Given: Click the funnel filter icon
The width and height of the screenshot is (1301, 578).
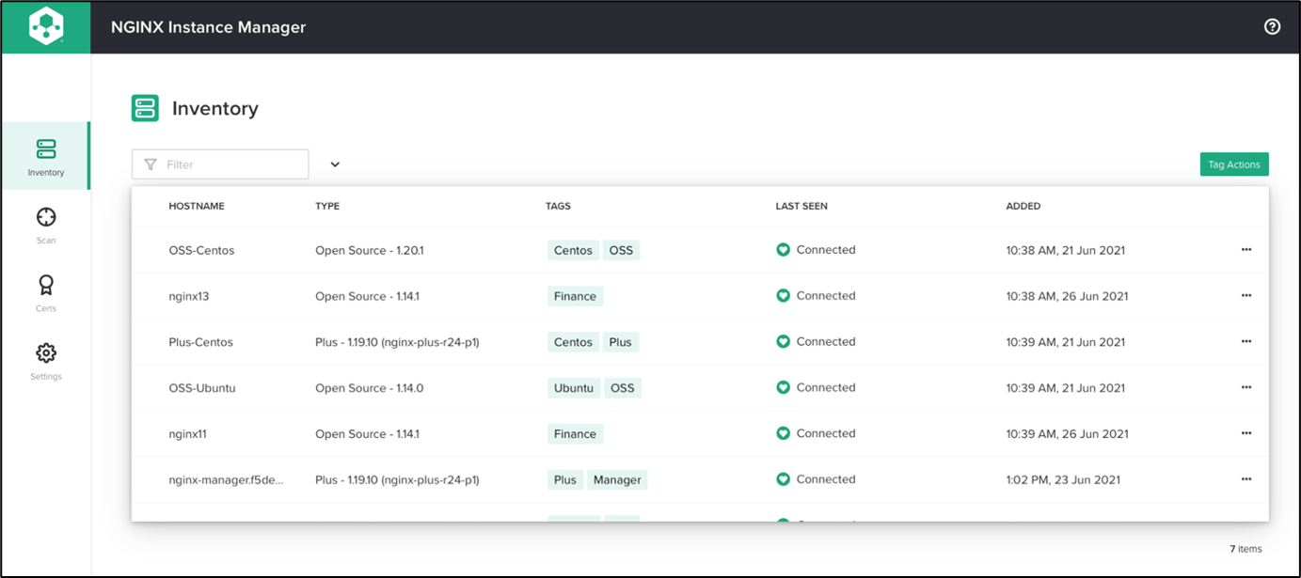Looking at the screenshot, I should 151,164.
